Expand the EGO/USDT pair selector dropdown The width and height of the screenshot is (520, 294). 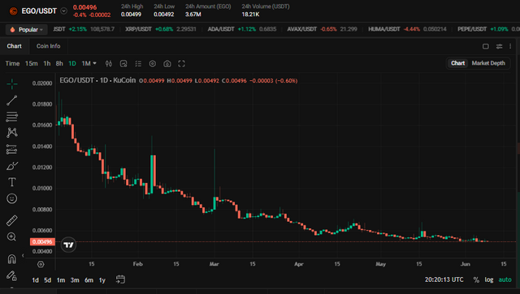pyautogui.click(x=63, y=11)
